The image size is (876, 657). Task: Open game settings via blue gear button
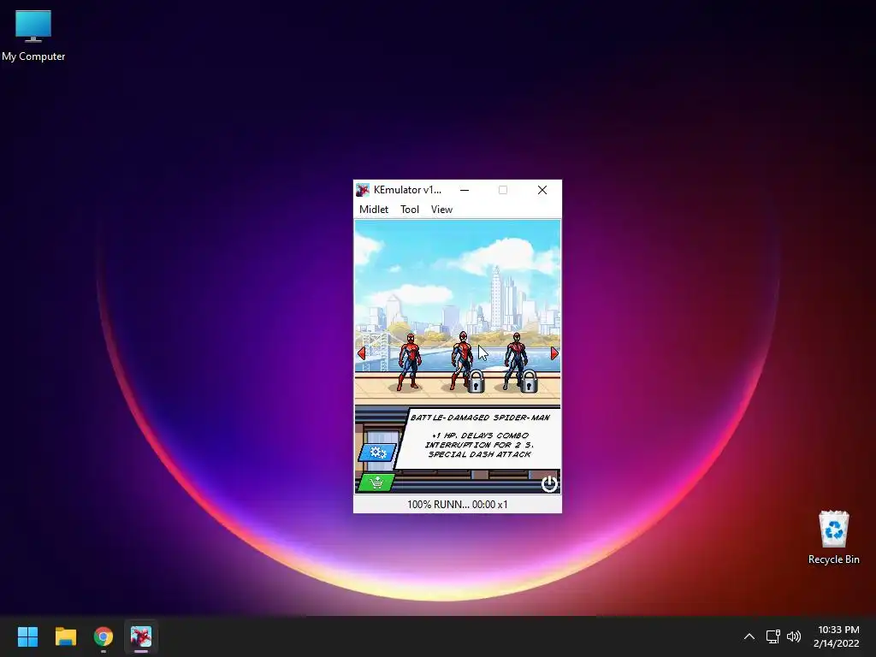[377, 452]
